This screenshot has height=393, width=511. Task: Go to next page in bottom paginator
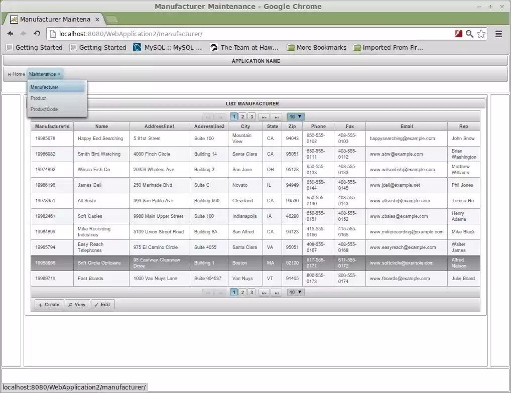point(264,293)
